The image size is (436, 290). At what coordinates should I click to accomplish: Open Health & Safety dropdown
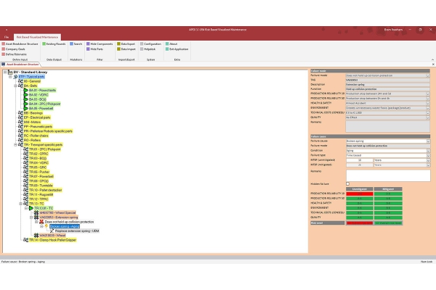coord(428,103)
